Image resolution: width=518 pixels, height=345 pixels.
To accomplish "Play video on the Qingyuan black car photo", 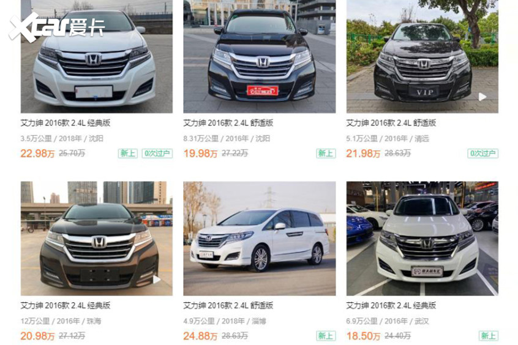I will [x=482, y=97].
